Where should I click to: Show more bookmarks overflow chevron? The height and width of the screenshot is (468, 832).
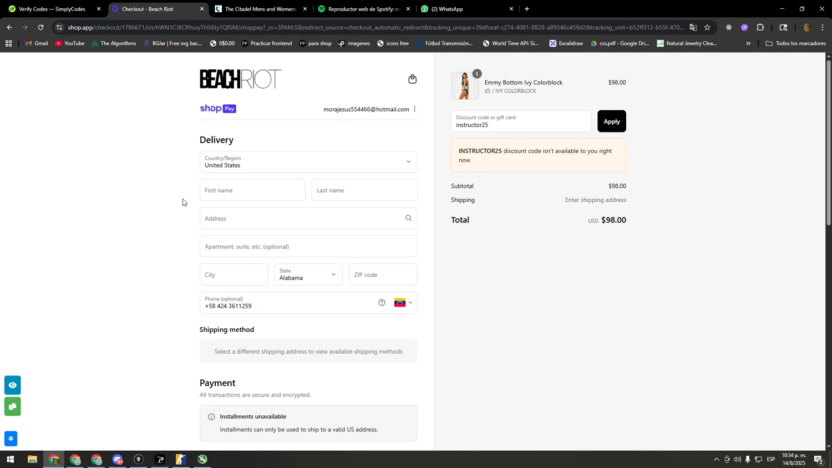(x=748, y=43)
